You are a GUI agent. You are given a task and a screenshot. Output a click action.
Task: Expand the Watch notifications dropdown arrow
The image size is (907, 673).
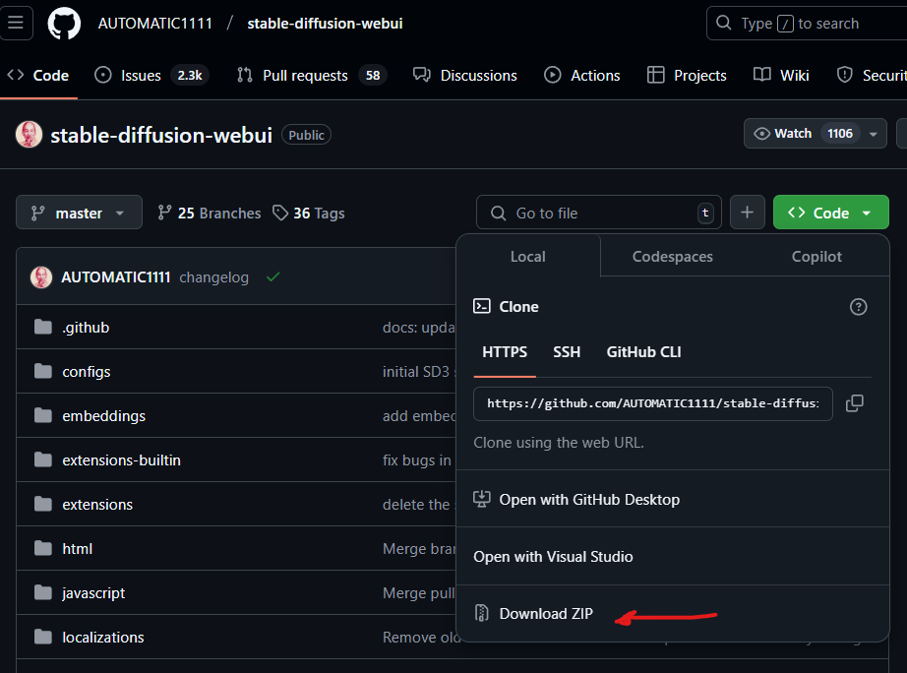(x=874, y=134)
